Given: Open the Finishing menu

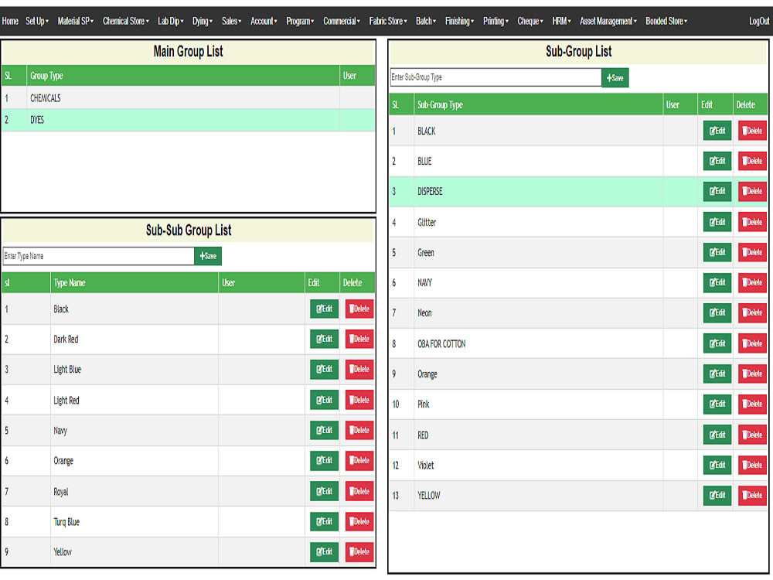Looking at the screenshot, I should click(x=459, y=21).
